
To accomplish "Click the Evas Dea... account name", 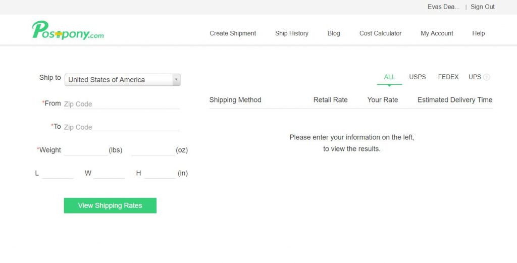I will pyautogui.click(x=443, y=7).
